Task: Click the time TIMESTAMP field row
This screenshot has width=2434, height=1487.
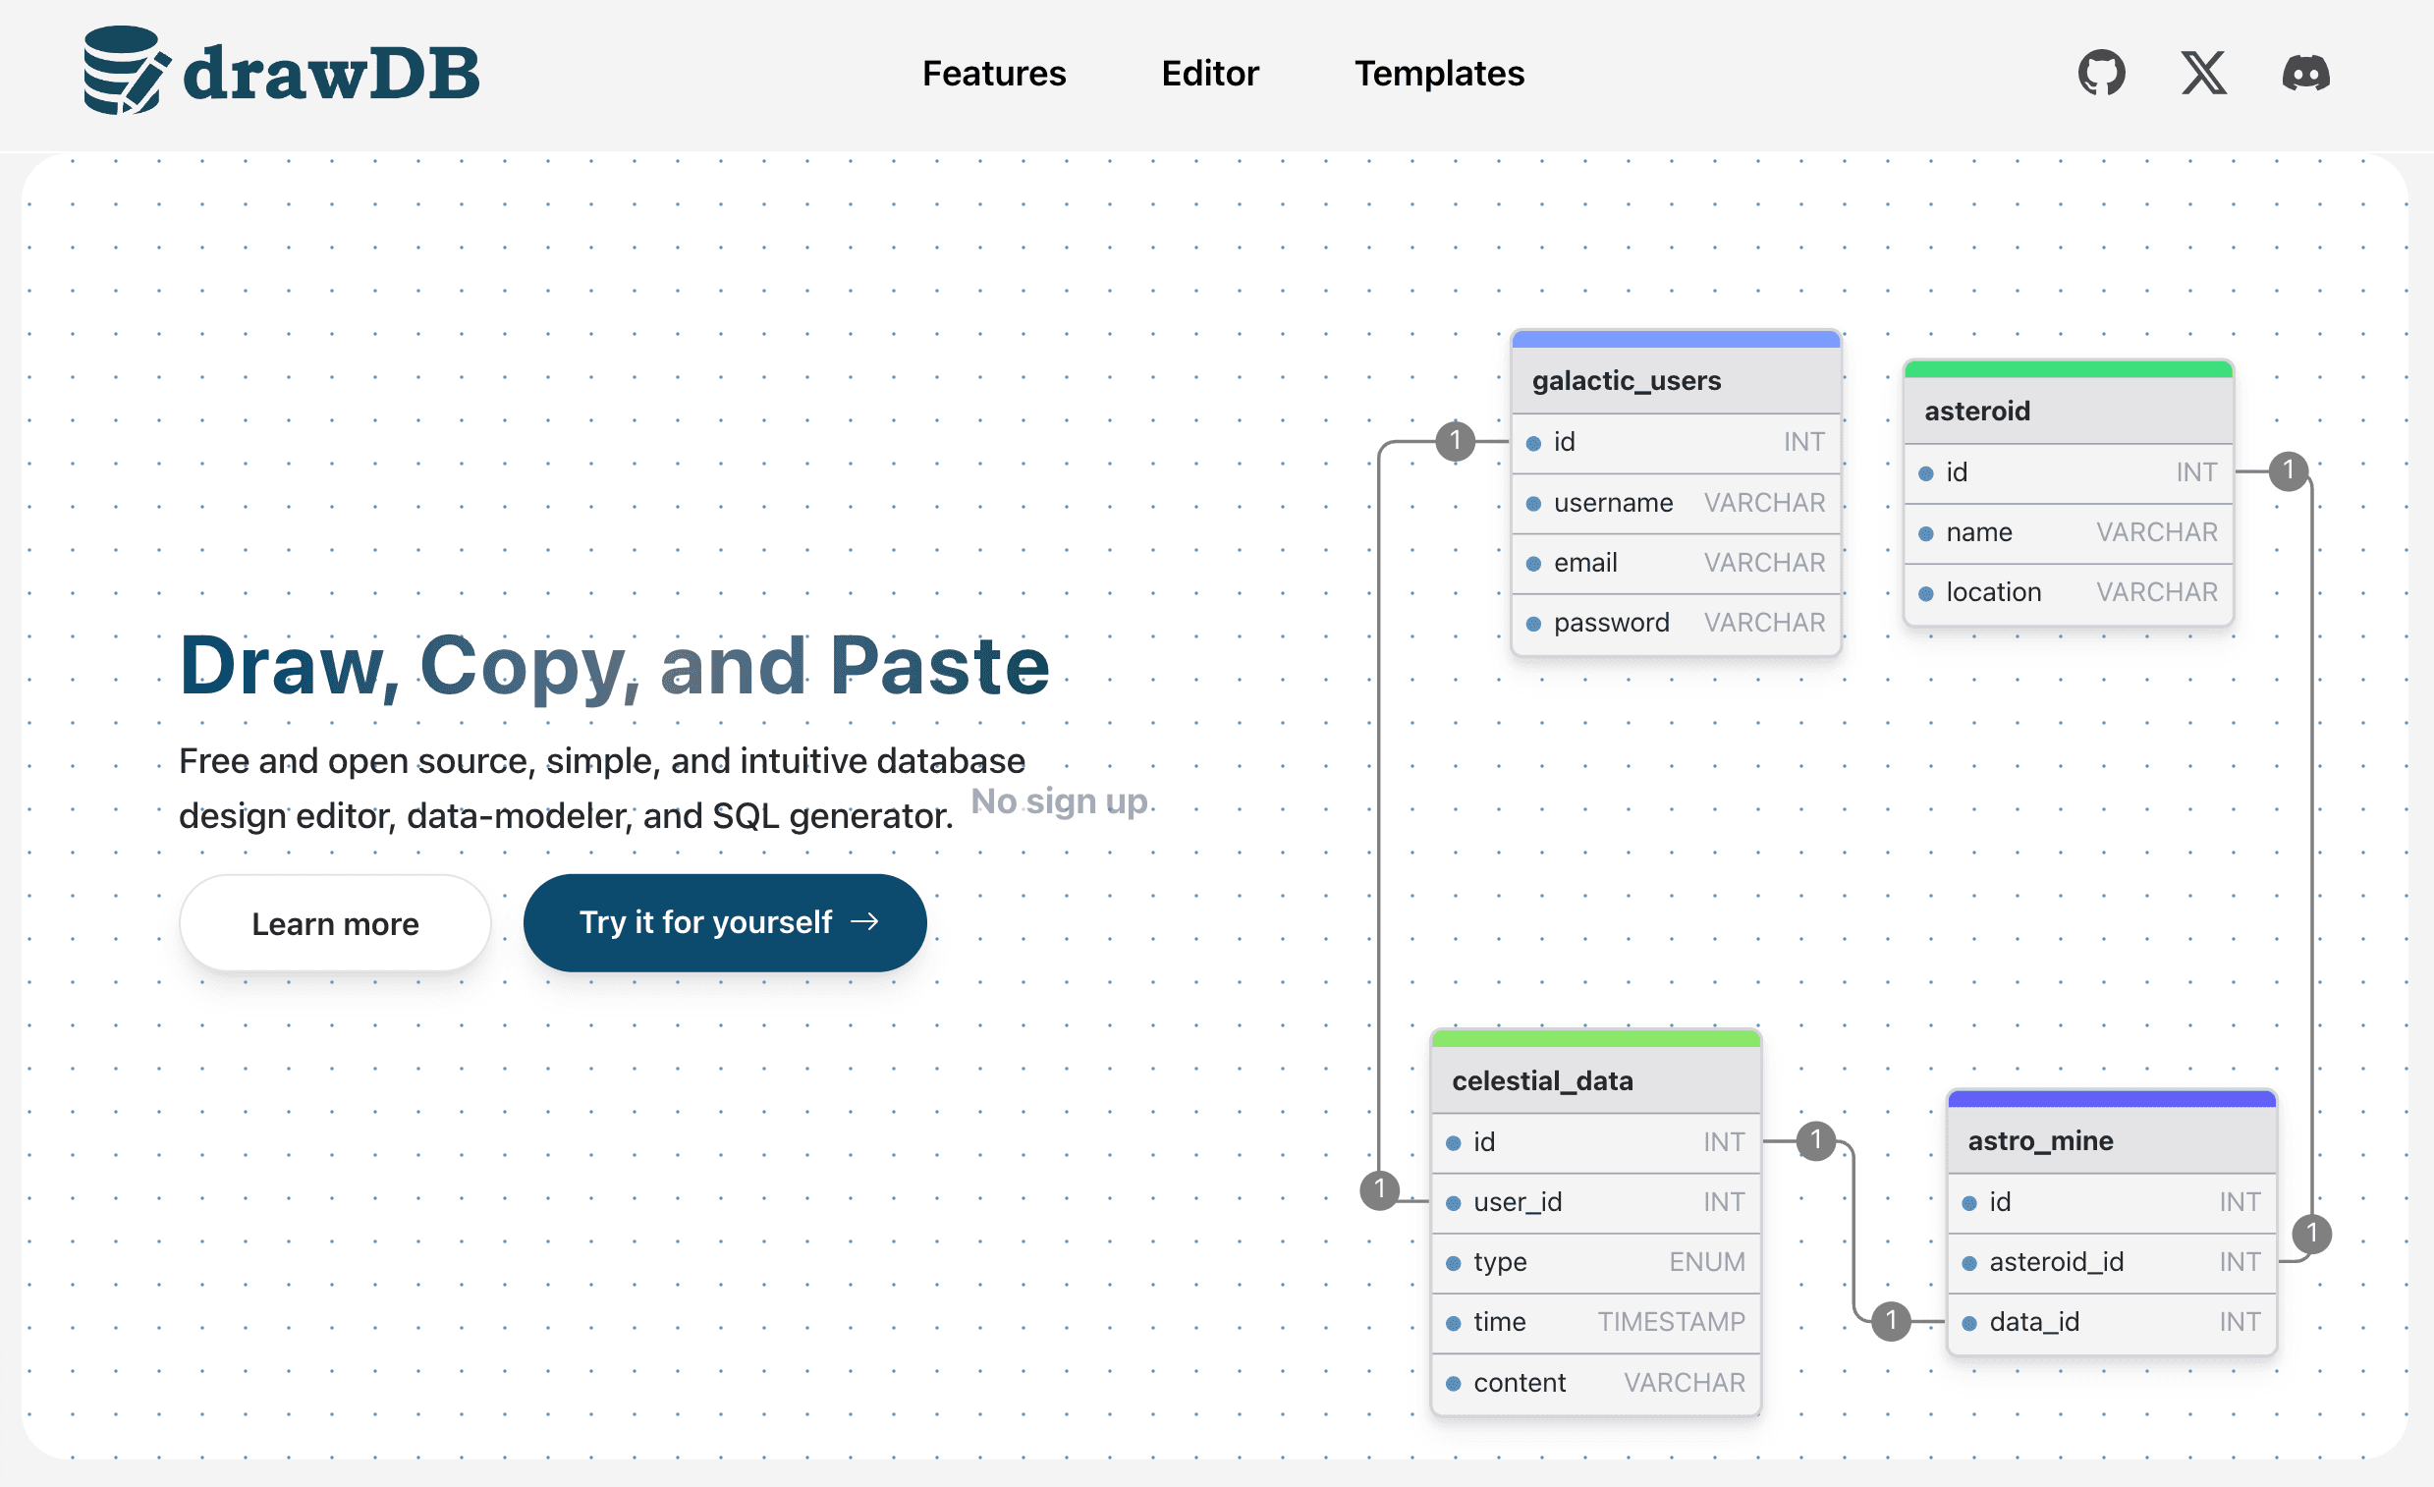Action: 1595,1322
